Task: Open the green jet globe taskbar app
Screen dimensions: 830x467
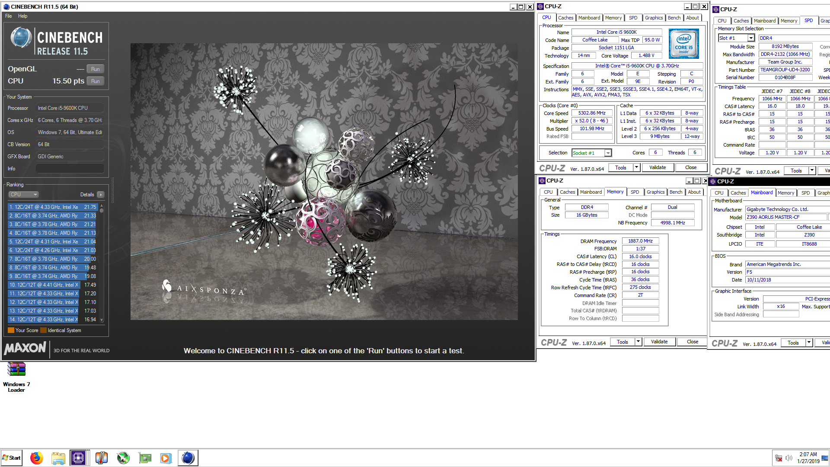Action: click(x=123, y=458)
